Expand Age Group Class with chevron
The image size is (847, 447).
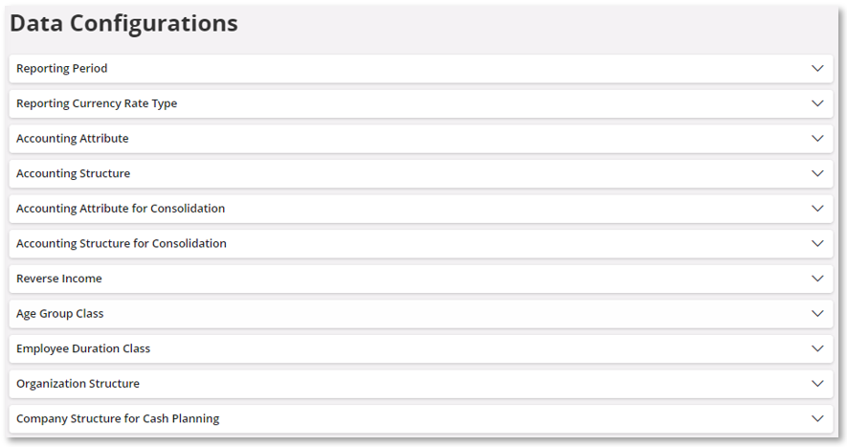tap(817, 313)
